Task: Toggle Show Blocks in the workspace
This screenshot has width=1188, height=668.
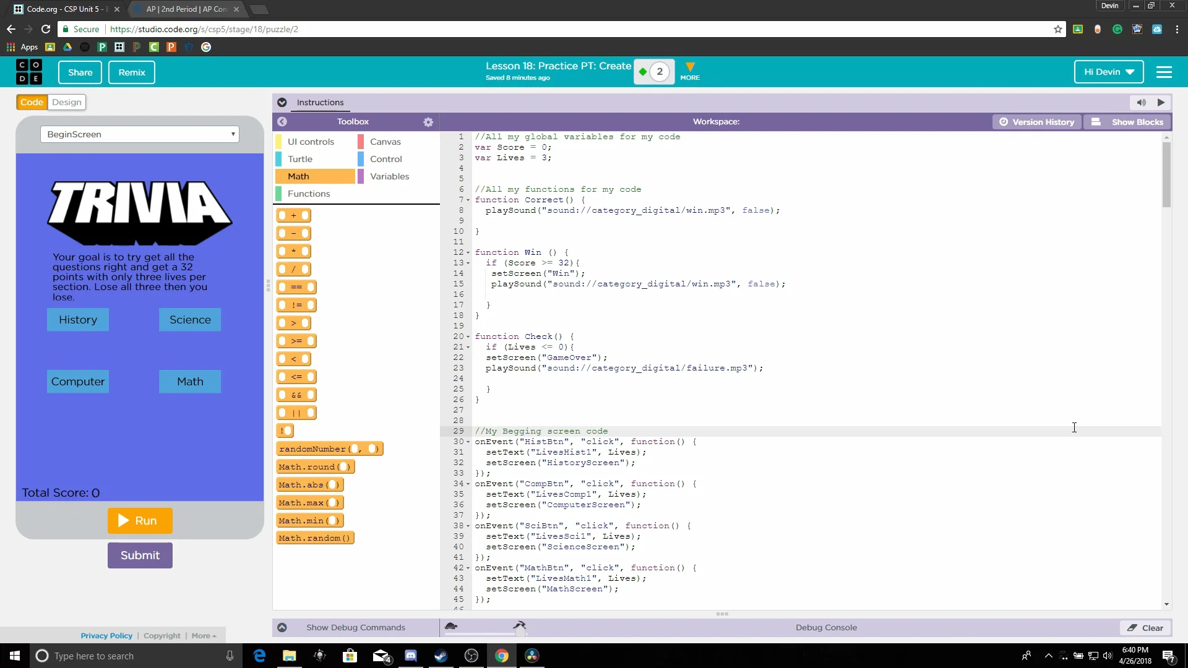Action: coord(1127,122)
